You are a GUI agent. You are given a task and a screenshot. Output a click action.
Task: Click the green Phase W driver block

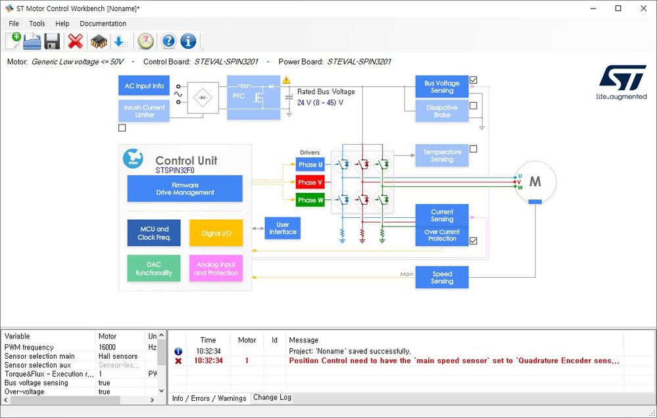[x=310, y=200]
